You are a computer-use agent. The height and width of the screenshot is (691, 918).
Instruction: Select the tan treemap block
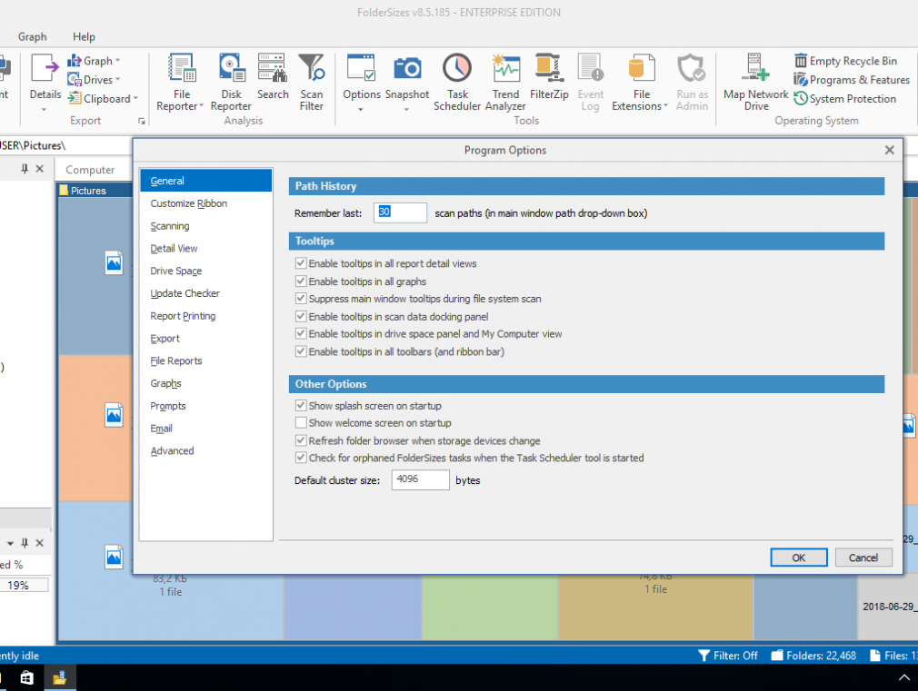click(655, 607)
